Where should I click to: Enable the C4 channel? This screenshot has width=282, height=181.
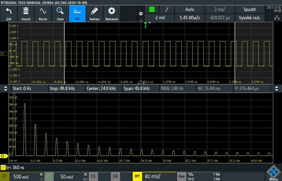point(115,176)
